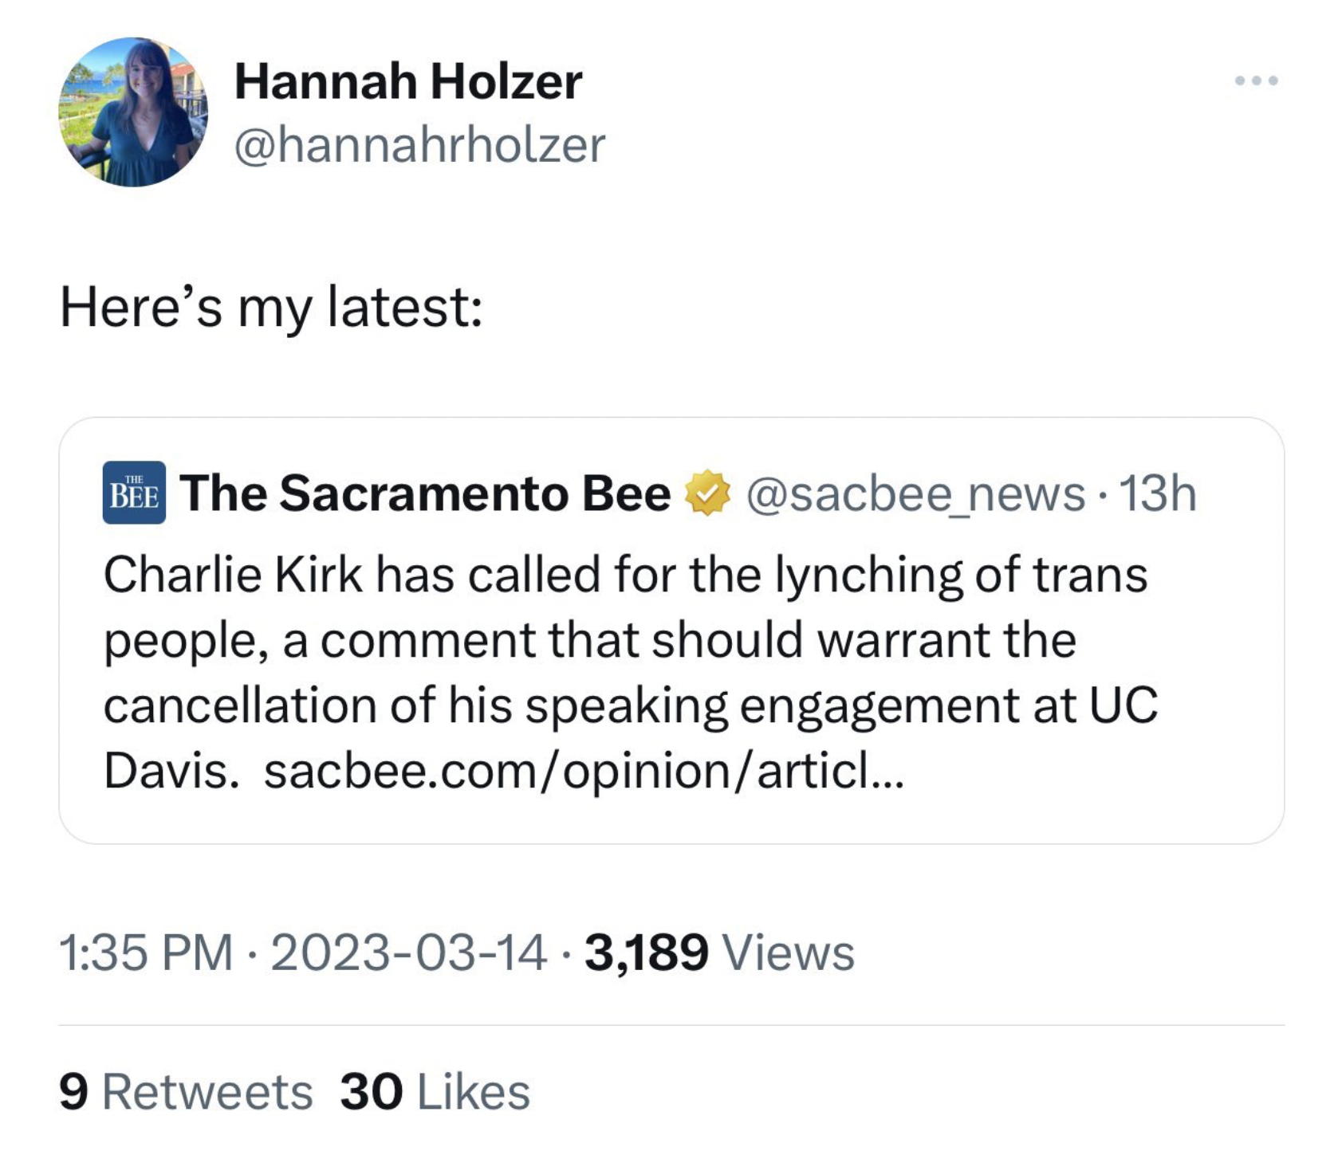
Task: Open the @hannahrholzer handle
Action: click(x=419, y=145)
